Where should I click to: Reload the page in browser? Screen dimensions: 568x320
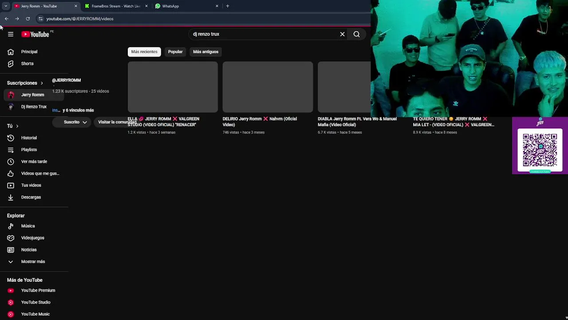28,19
